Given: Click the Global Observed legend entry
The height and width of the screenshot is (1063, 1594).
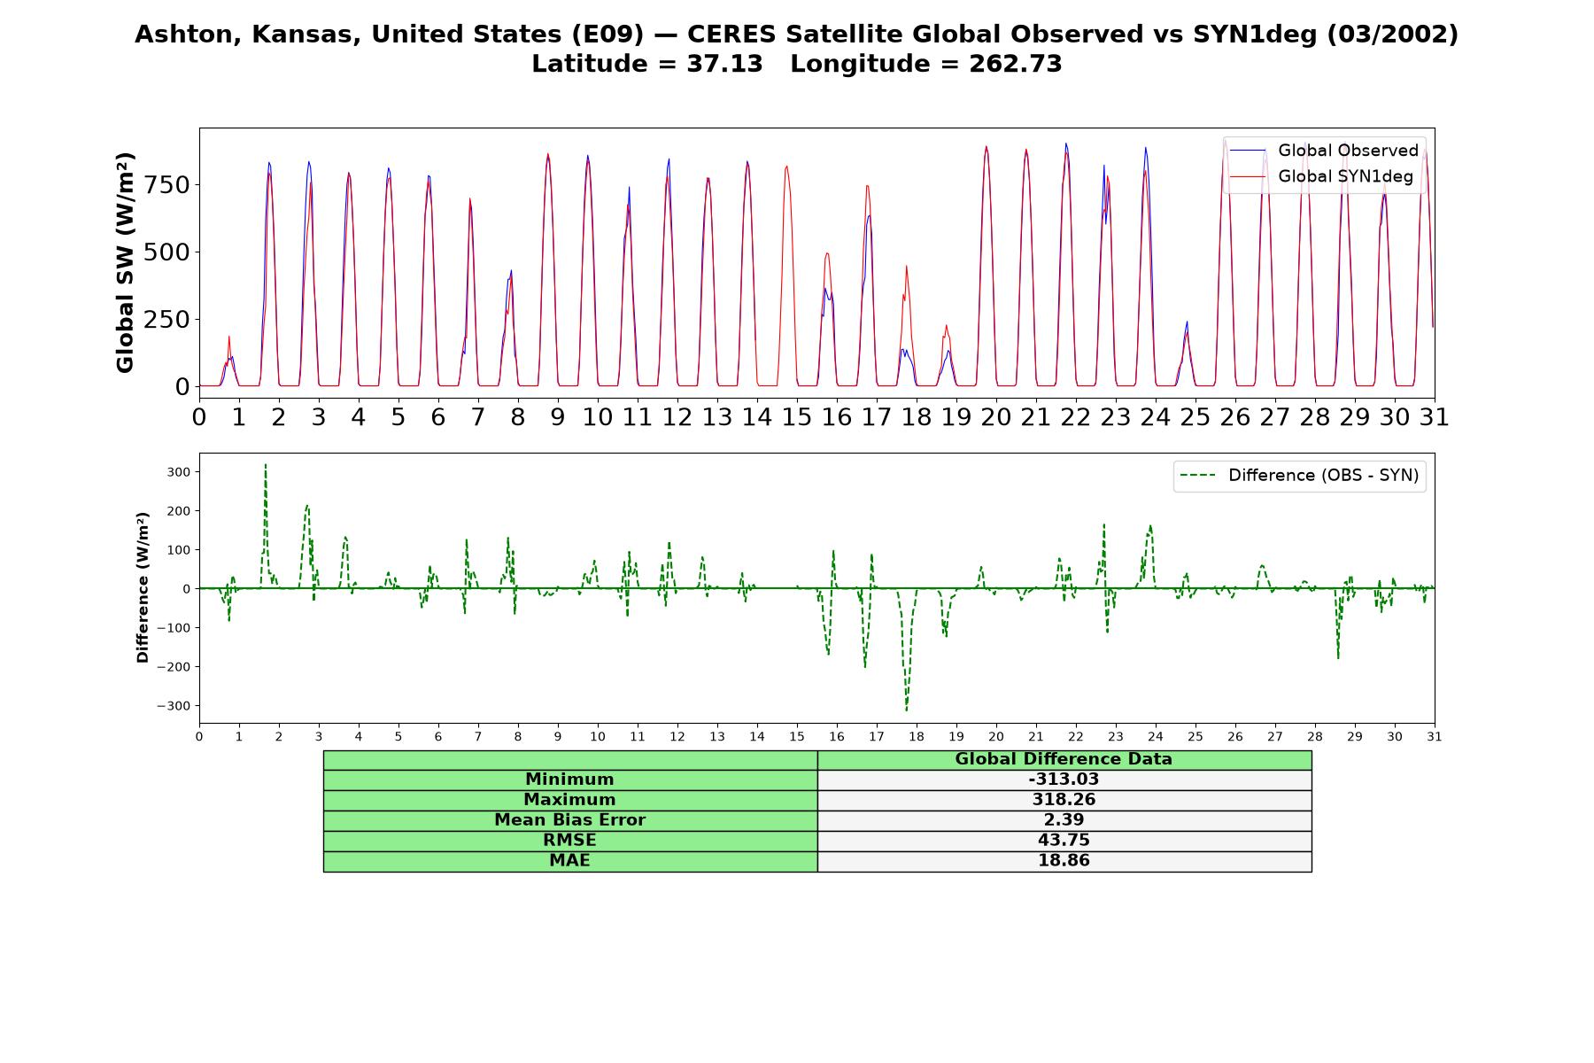Looking at the screenshot, I should (x=1324, y=151).
